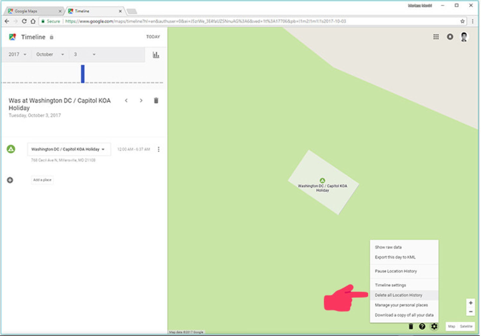Go to next day arrow
481x336 pixels.
coord(141,100)
